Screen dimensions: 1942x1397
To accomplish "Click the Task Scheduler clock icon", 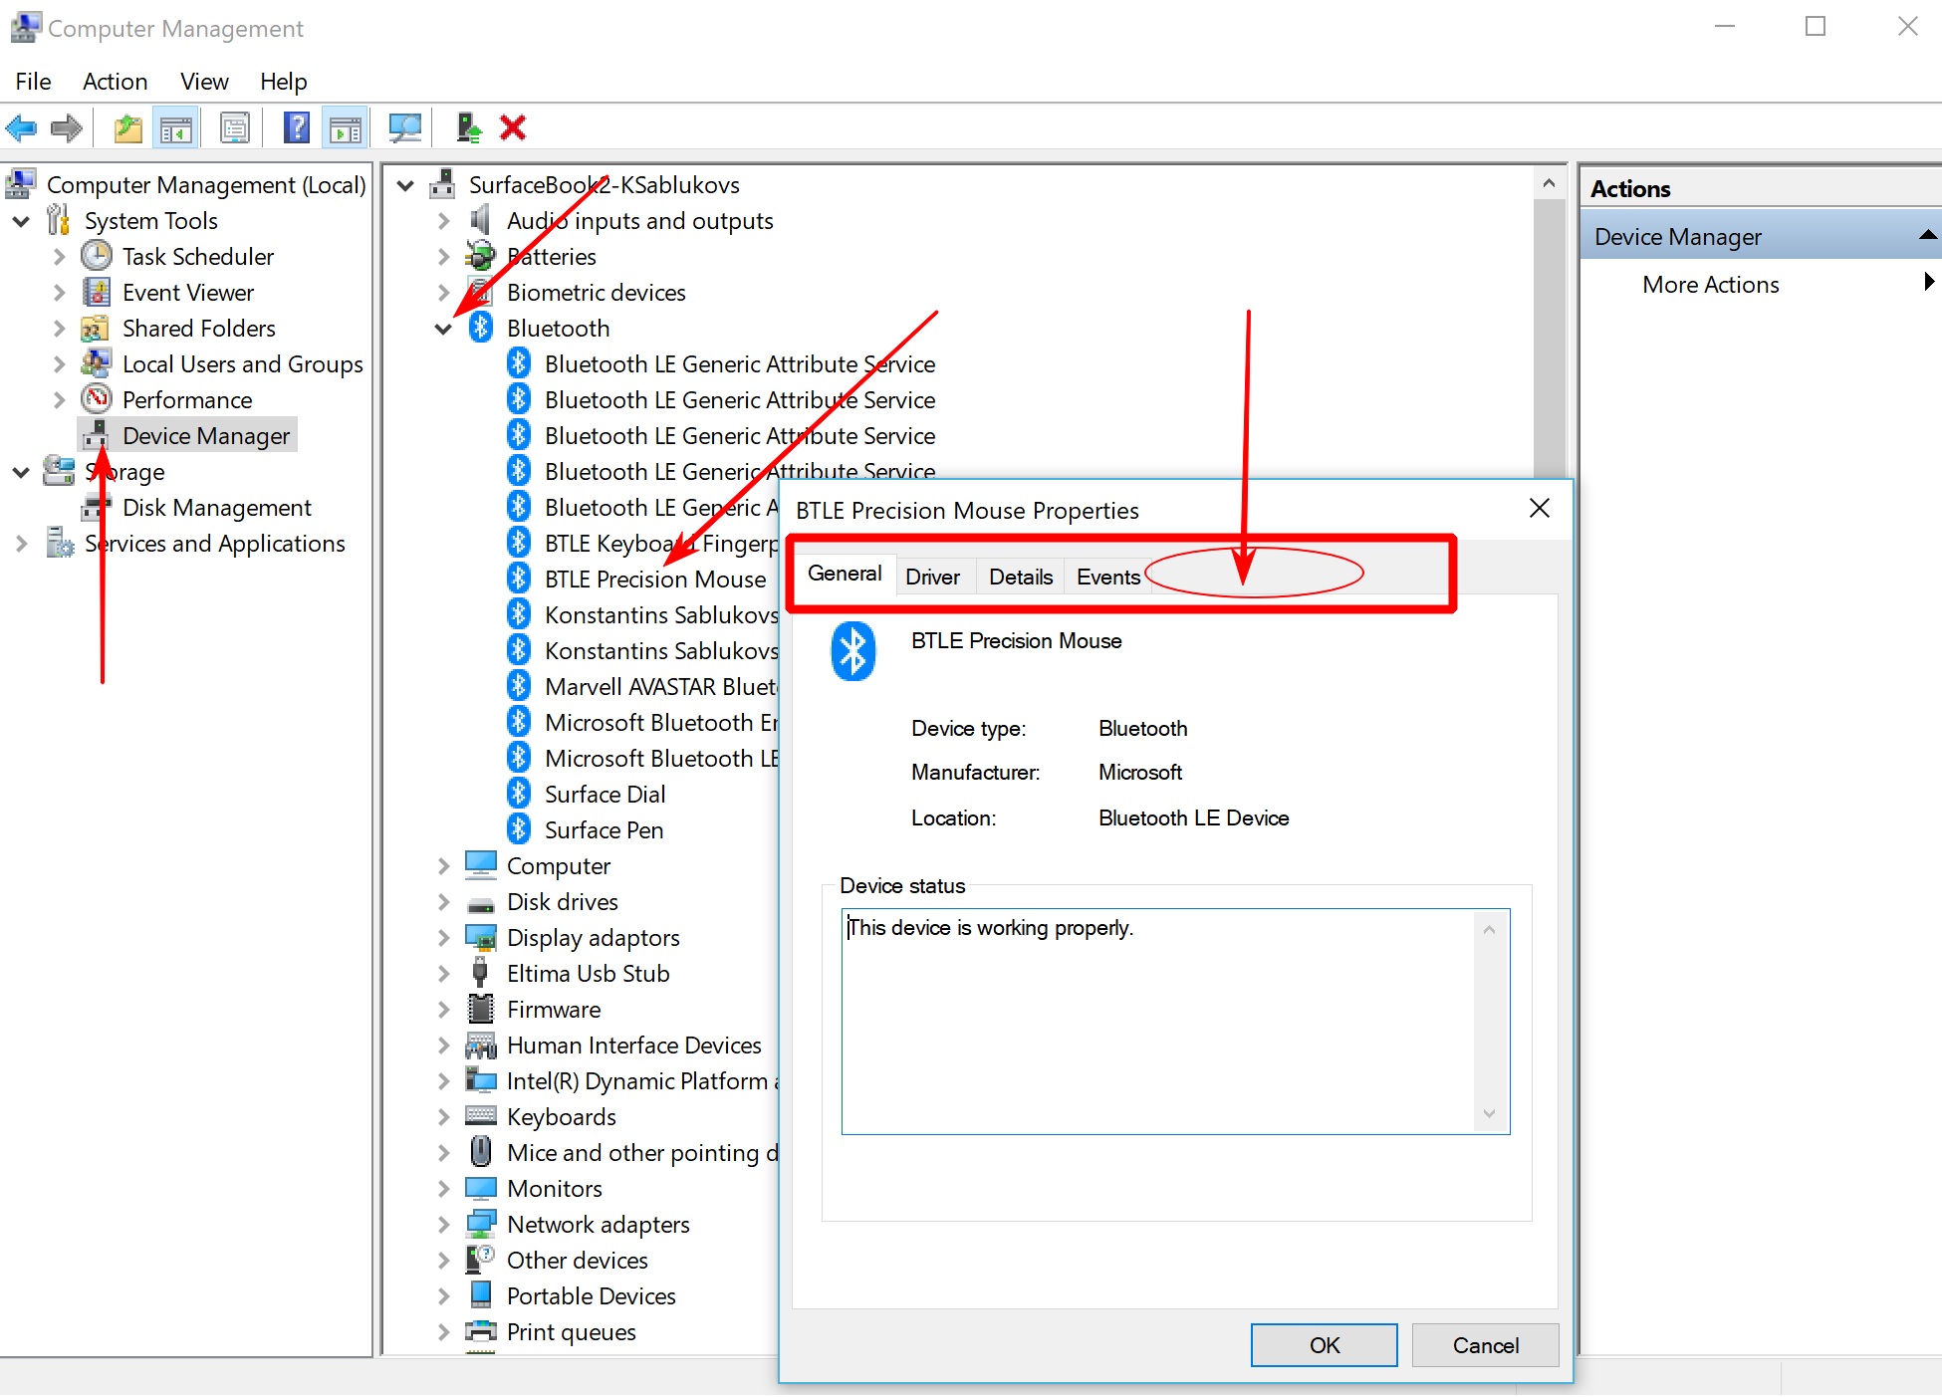I will click(97, 256).
